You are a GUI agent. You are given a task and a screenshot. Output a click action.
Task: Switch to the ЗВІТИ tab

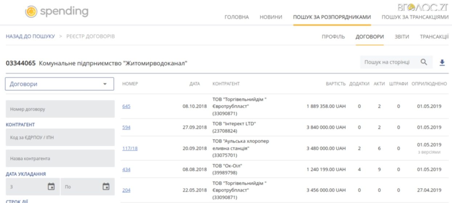pos(402,37)
